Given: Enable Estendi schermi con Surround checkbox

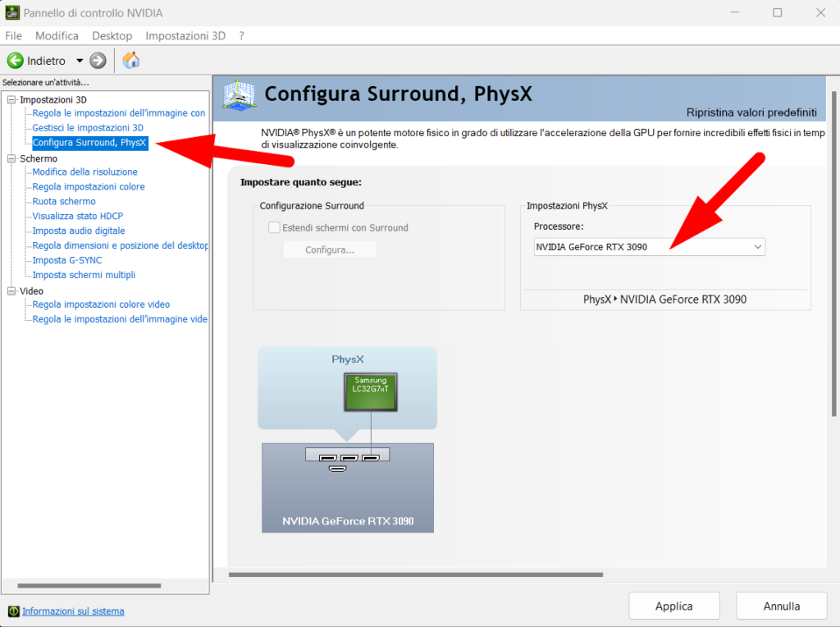Looking at the screenshot, I should (x=274, y=228).
